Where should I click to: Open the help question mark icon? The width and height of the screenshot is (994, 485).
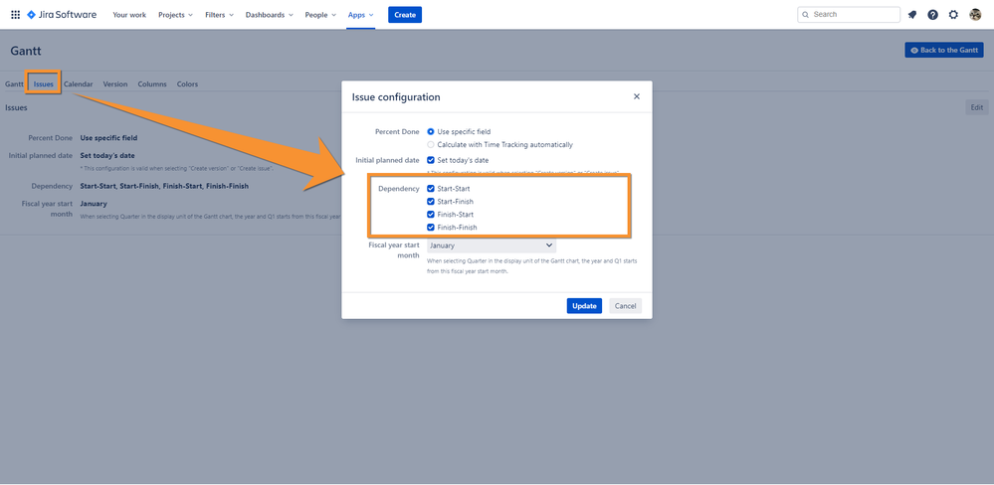click(932, 15)
